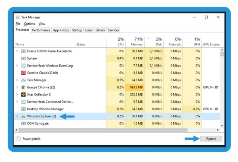The width and height of the screenshot is (238, 162).
Task: Expand the Windows Explorer (2) group
Action: [x=17, y=116]
